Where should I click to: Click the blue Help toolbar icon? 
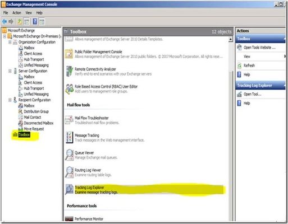point(35,21)
